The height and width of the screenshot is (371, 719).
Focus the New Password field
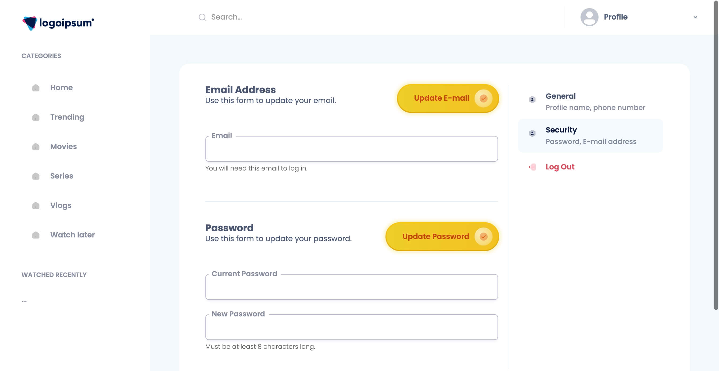[351, 327]
